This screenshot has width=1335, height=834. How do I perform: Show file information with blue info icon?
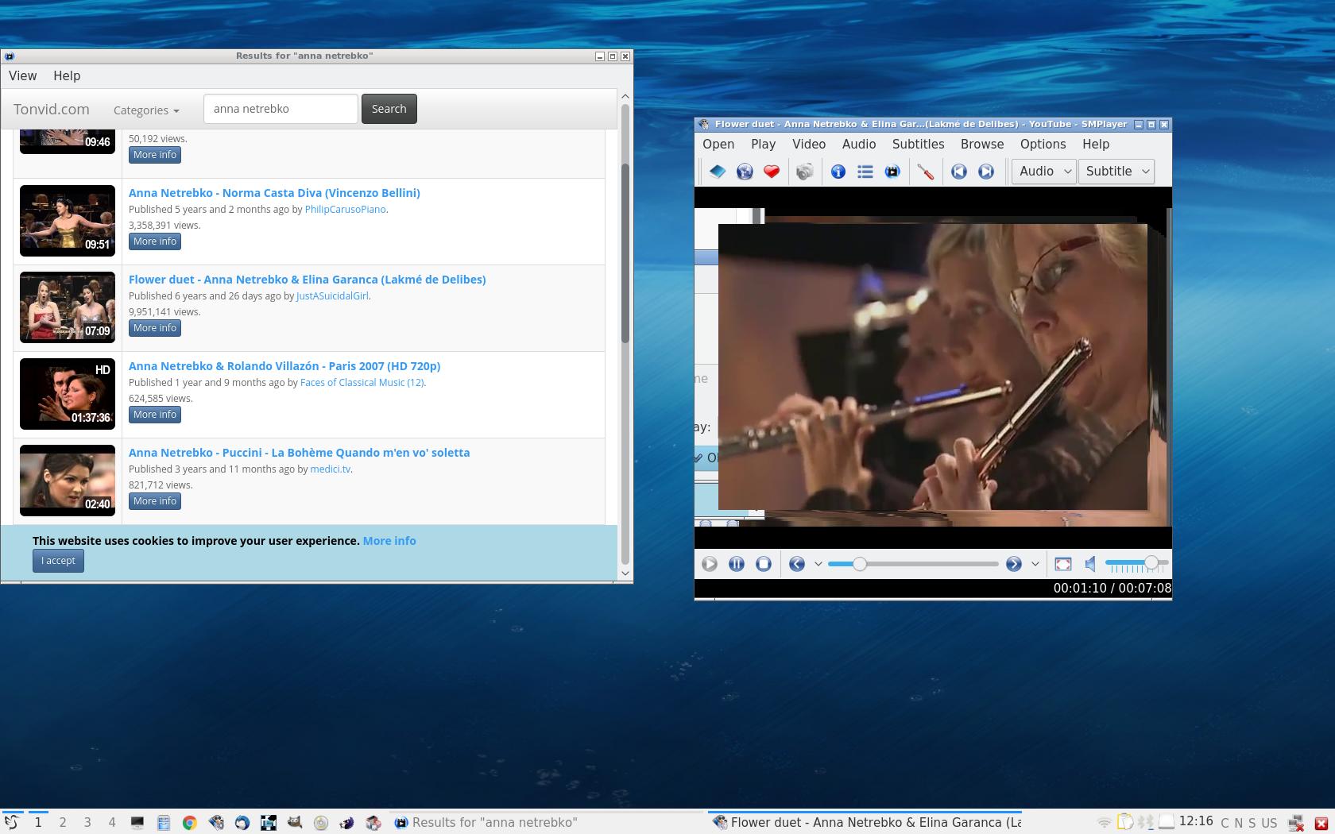(838, 172)
